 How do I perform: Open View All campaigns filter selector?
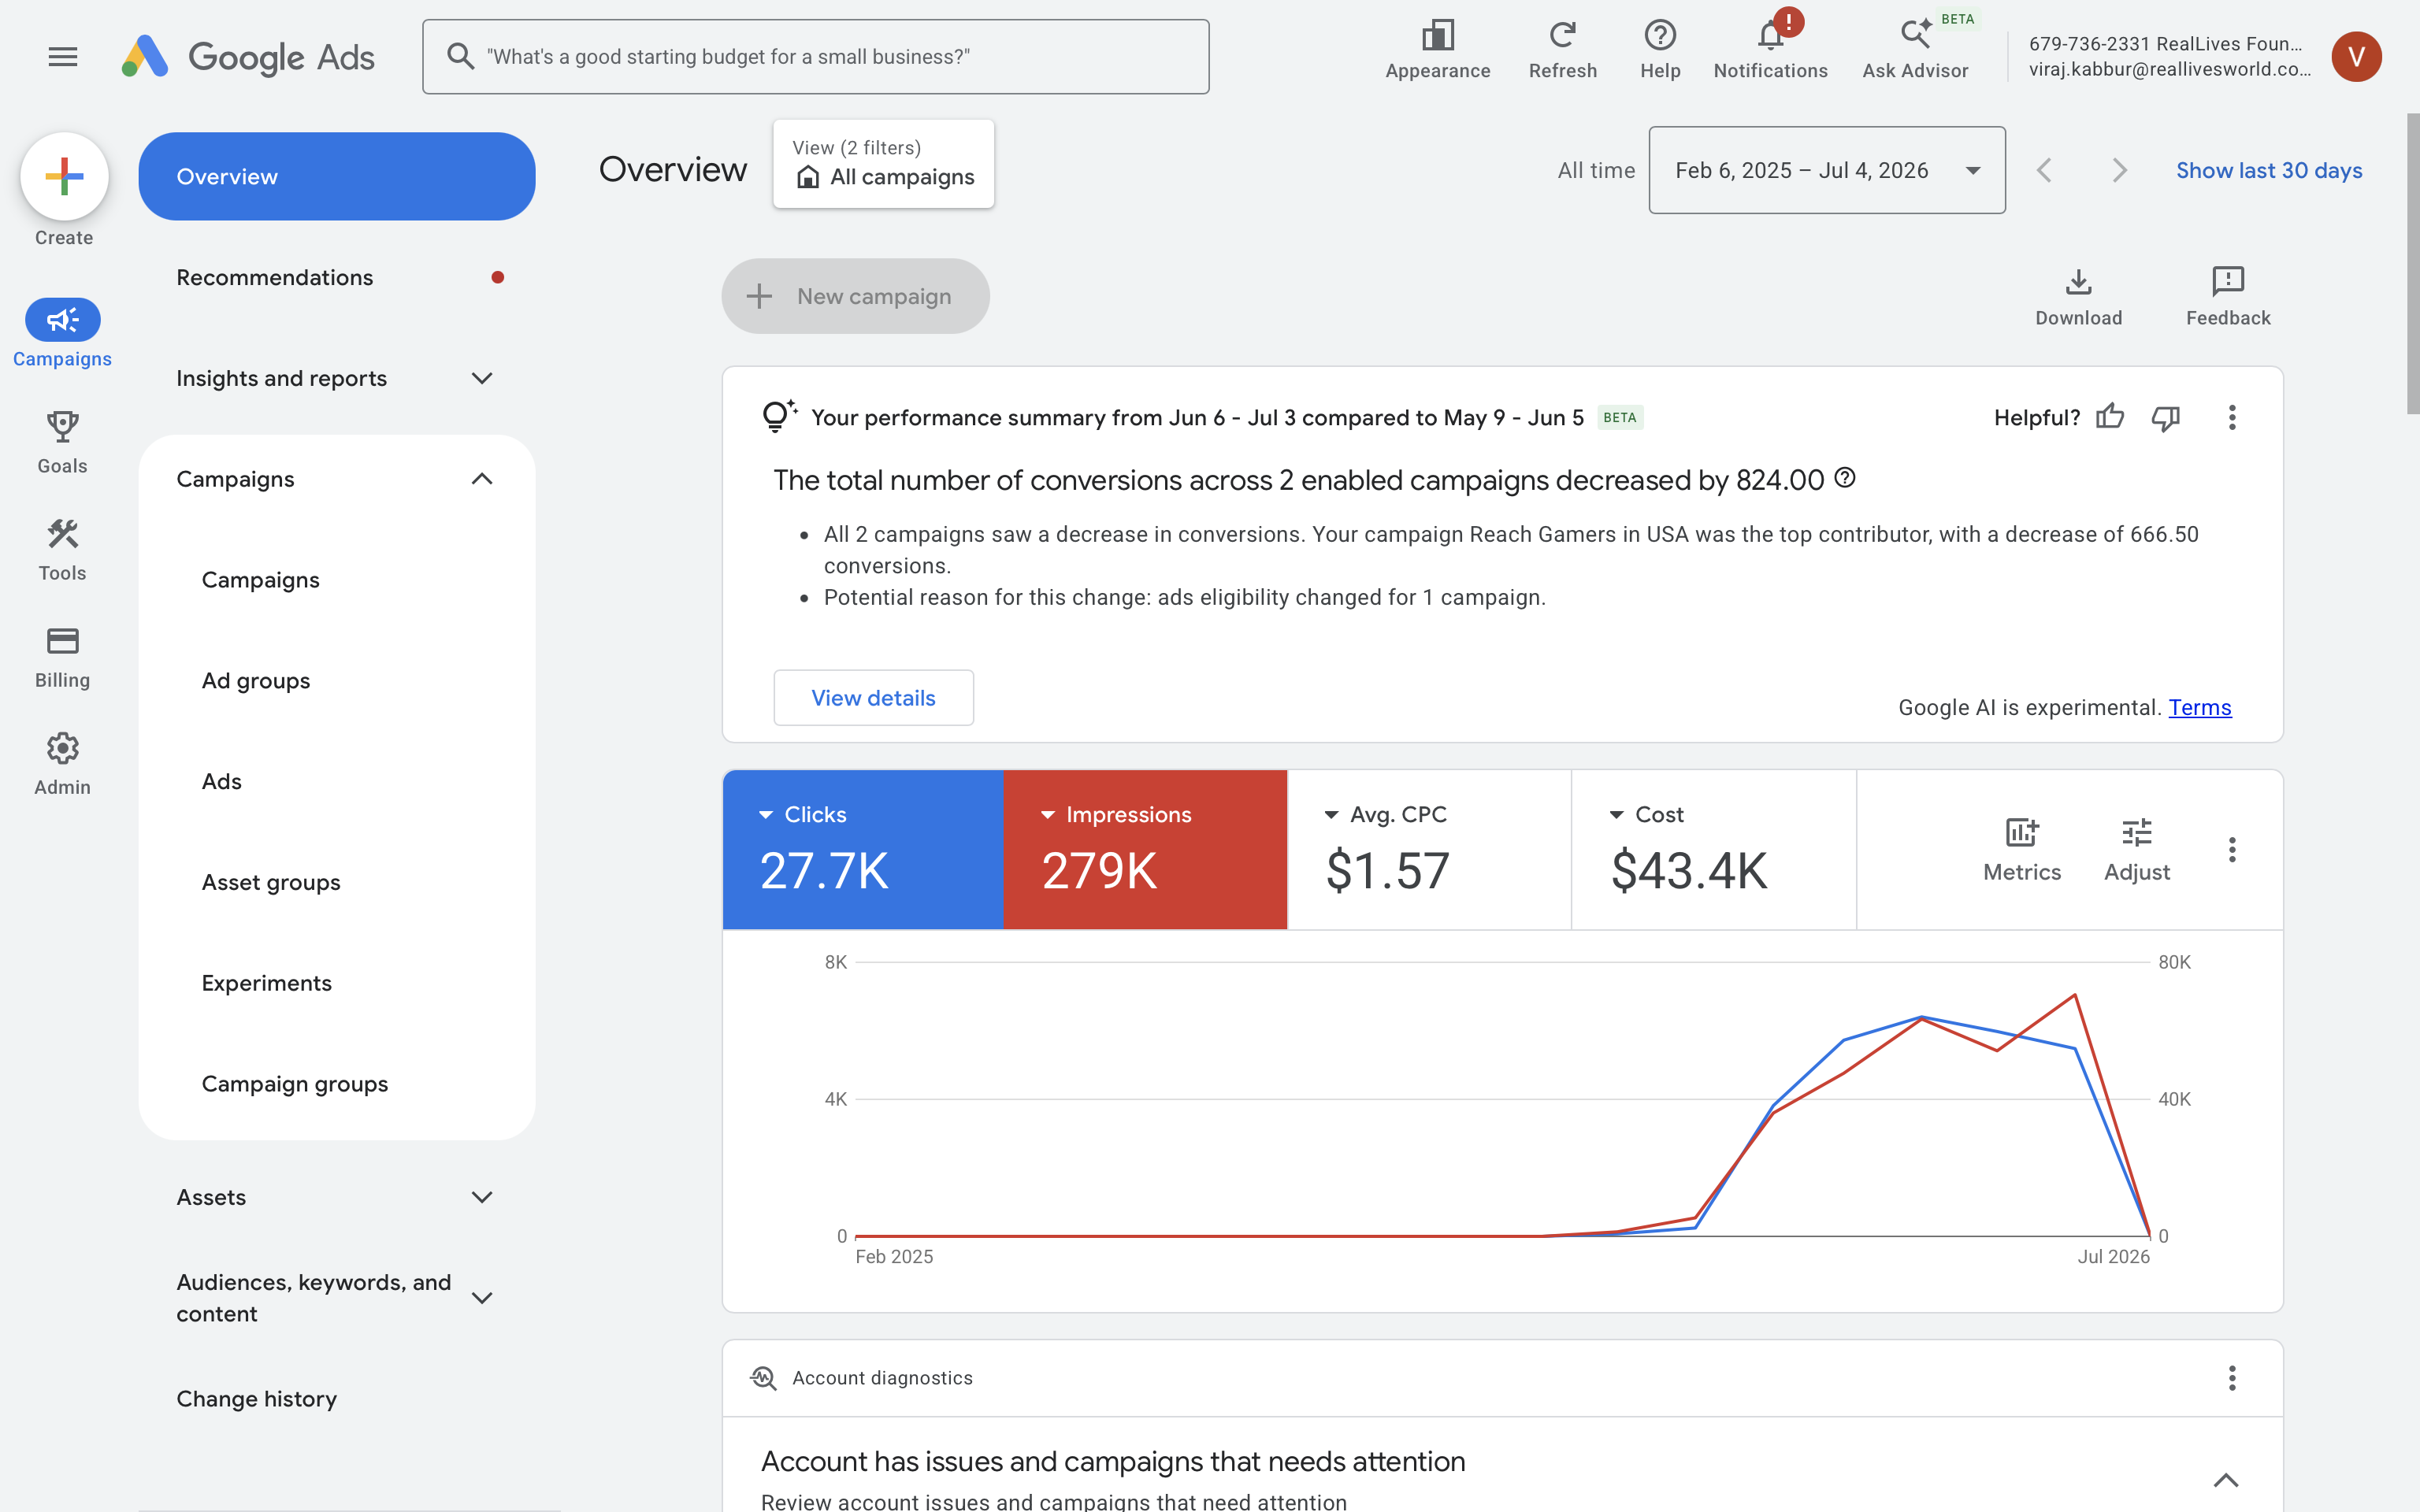883,164
